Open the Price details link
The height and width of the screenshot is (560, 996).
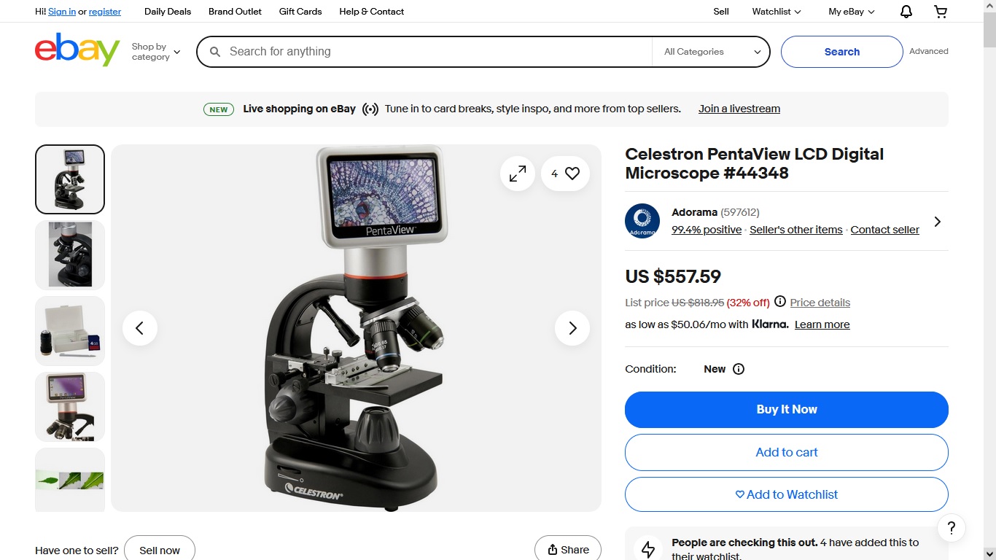point(820,303)
